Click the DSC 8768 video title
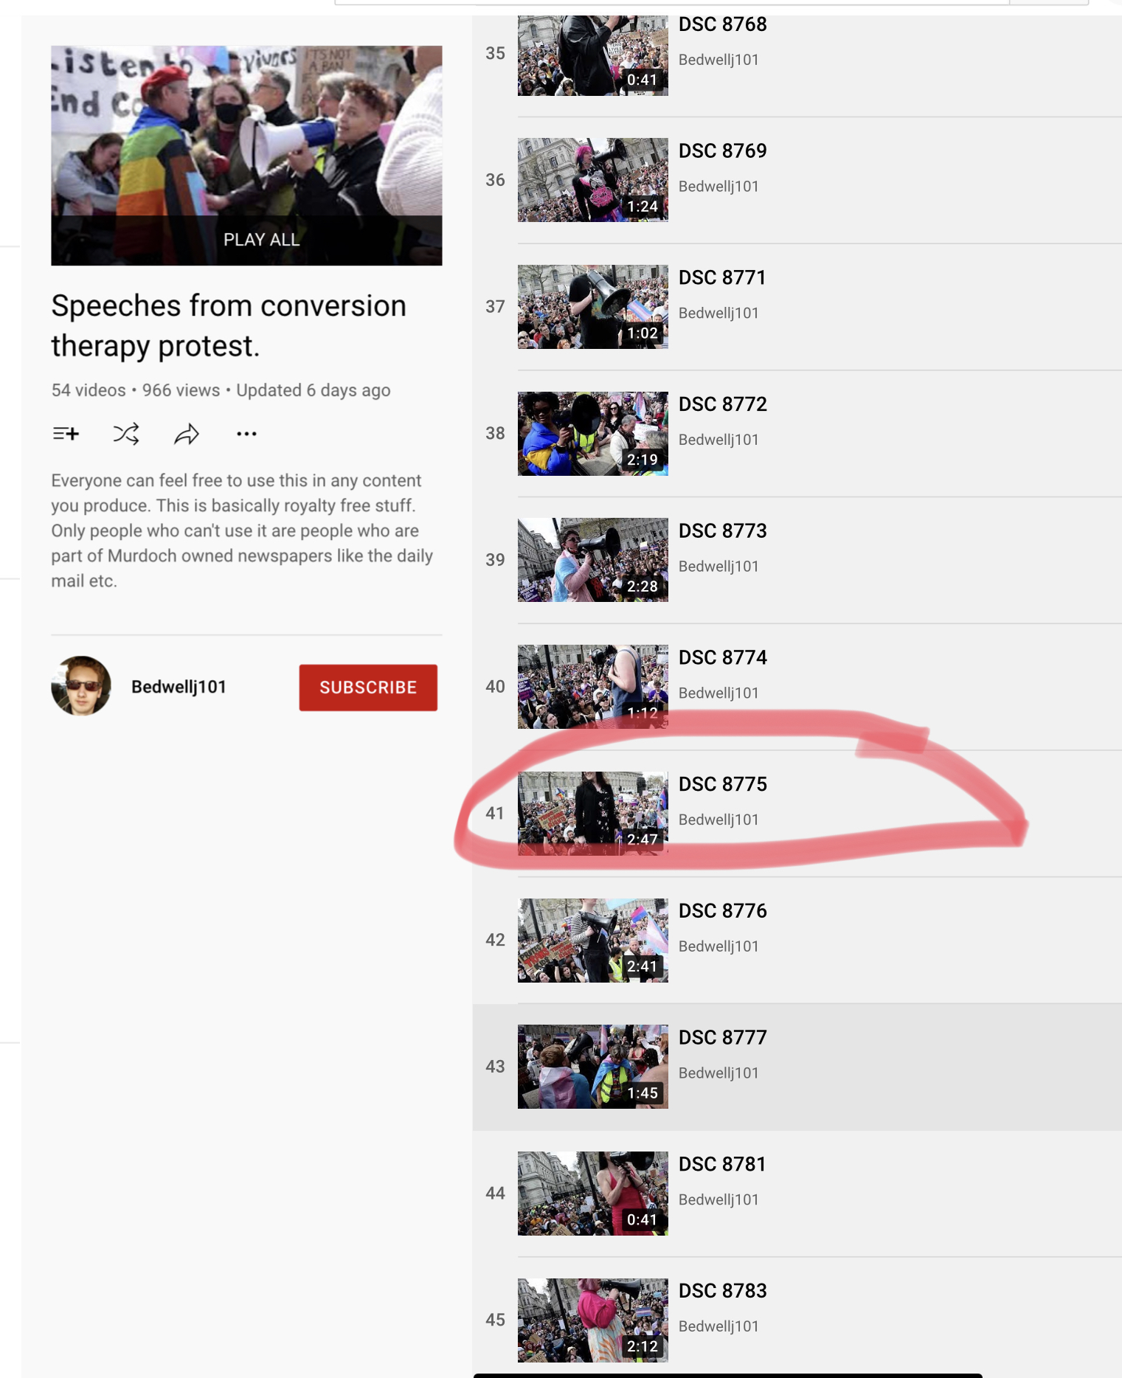 tap(723, 24)
